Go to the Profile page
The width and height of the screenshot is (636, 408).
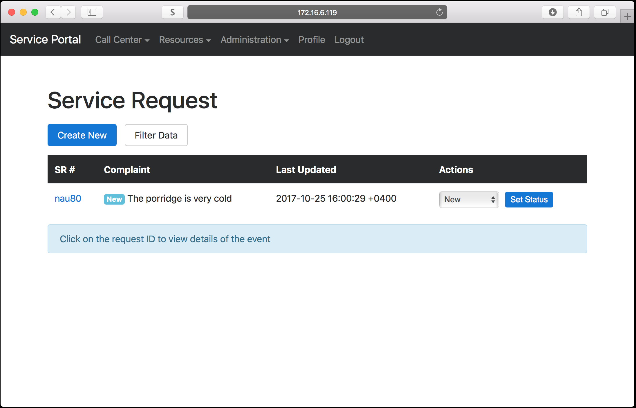coord(312,40)
